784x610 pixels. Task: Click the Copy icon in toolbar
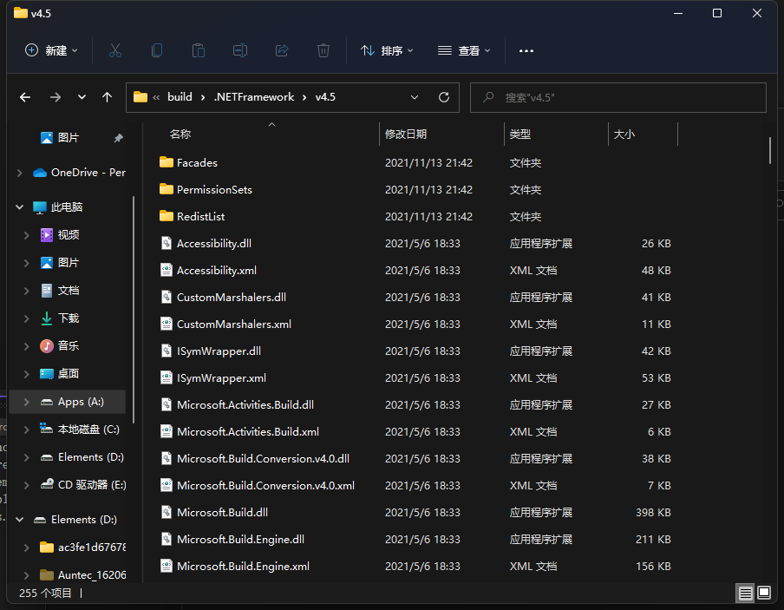[x=157, y=50]
